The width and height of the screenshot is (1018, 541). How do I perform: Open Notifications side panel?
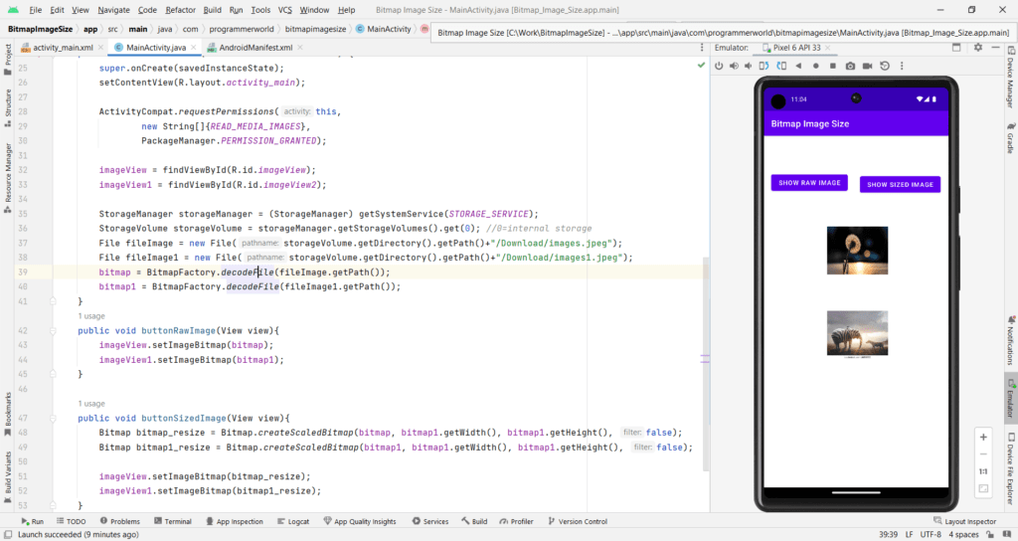tap(1011, 340)
